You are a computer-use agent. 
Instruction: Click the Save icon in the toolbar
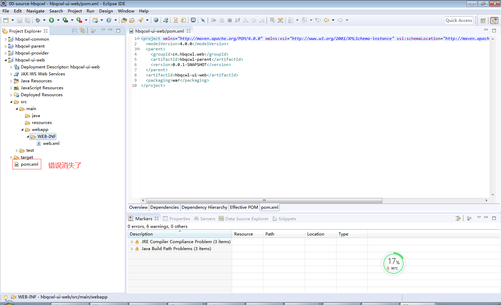(x=19, y=20)
